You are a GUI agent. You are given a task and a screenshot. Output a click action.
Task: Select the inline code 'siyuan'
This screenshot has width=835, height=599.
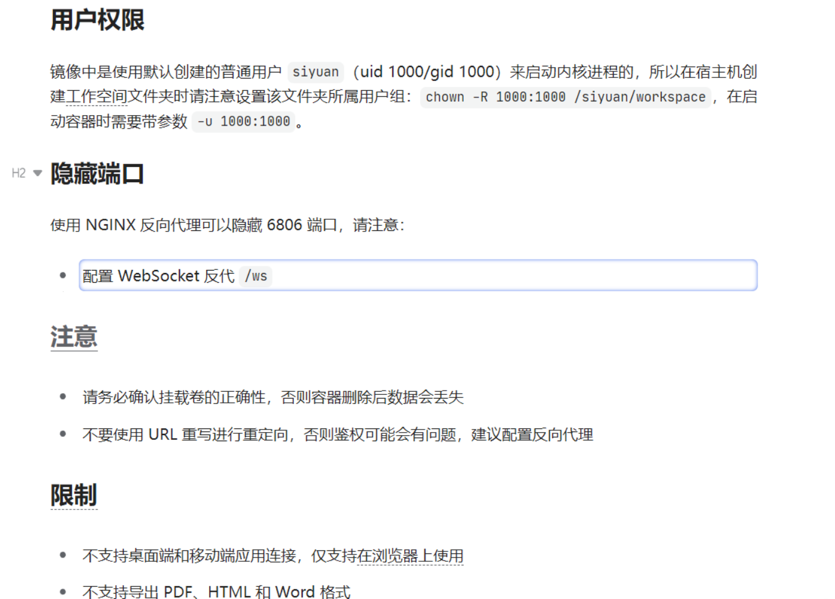point(316,72)
